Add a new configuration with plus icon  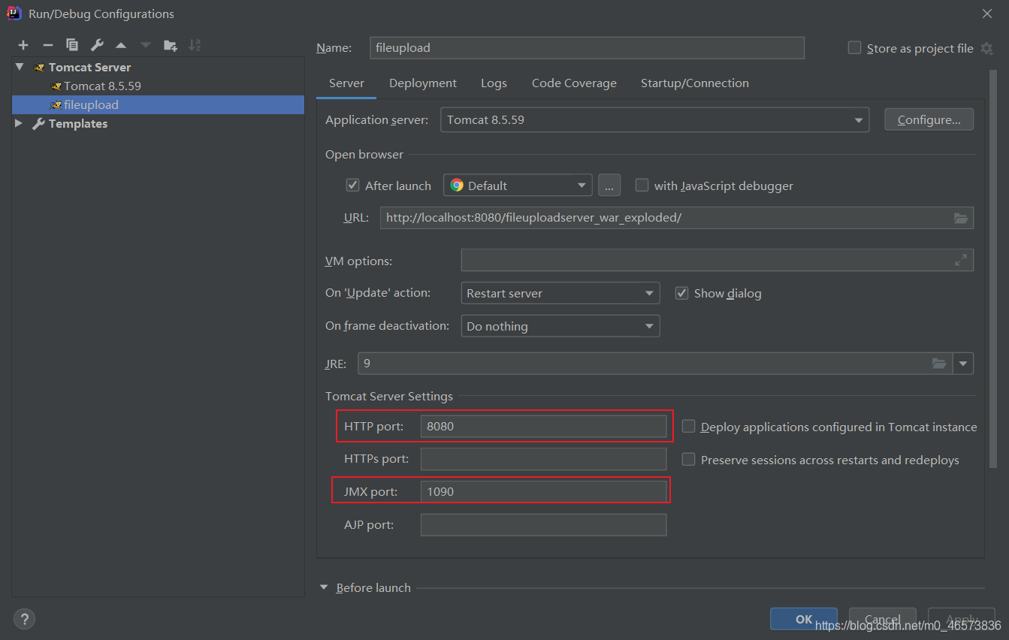coord(23,45)
